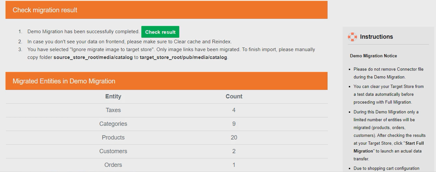The width and height of the screenshot is (436, 172).
Task: Click the "do not remove Connector file" bullet
Action: point(388,73)
